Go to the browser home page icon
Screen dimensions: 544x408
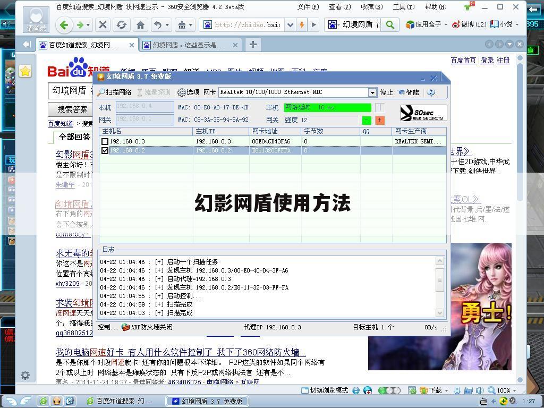tap(140, 25)
